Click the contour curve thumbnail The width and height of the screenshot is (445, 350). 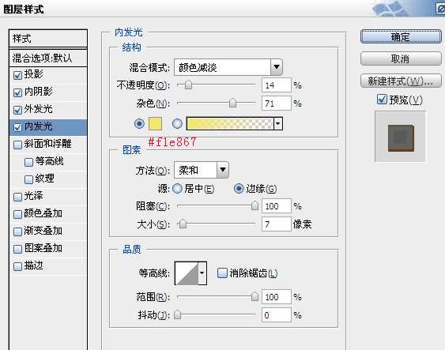(187, 273)
